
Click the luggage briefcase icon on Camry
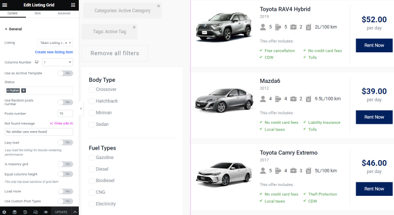(x=293, y=171)
